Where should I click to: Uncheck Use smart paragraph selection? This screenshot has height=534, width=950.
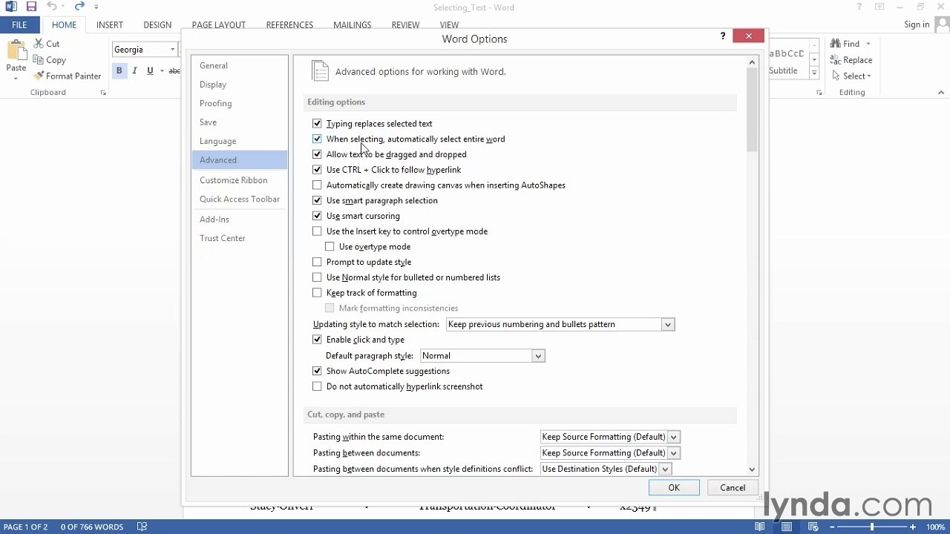(x=317, y=200)
